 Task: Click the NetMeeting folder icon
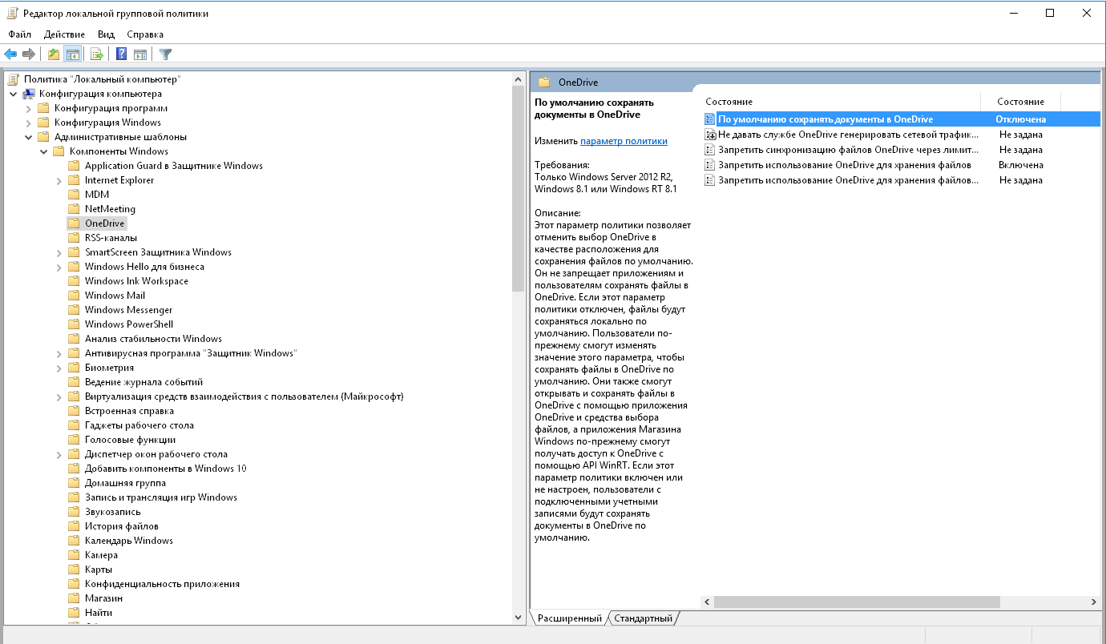[x=74, y=209]
